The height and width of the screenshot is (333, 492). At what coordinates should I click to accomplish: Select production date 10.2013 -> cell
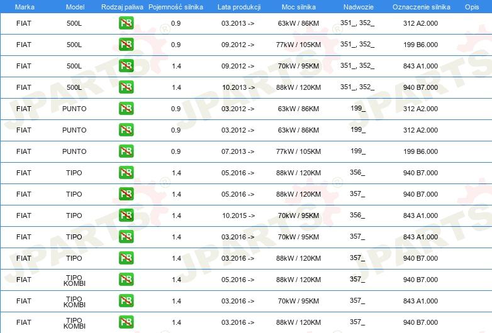pos(238,87)
